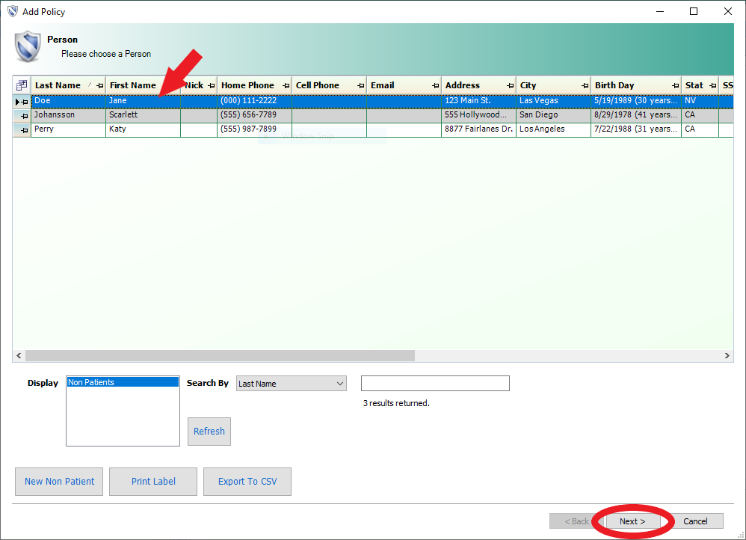This screenshot has width=746, height=540.
Task: Click the New Non Patient button
Action: tap(60, 482)
